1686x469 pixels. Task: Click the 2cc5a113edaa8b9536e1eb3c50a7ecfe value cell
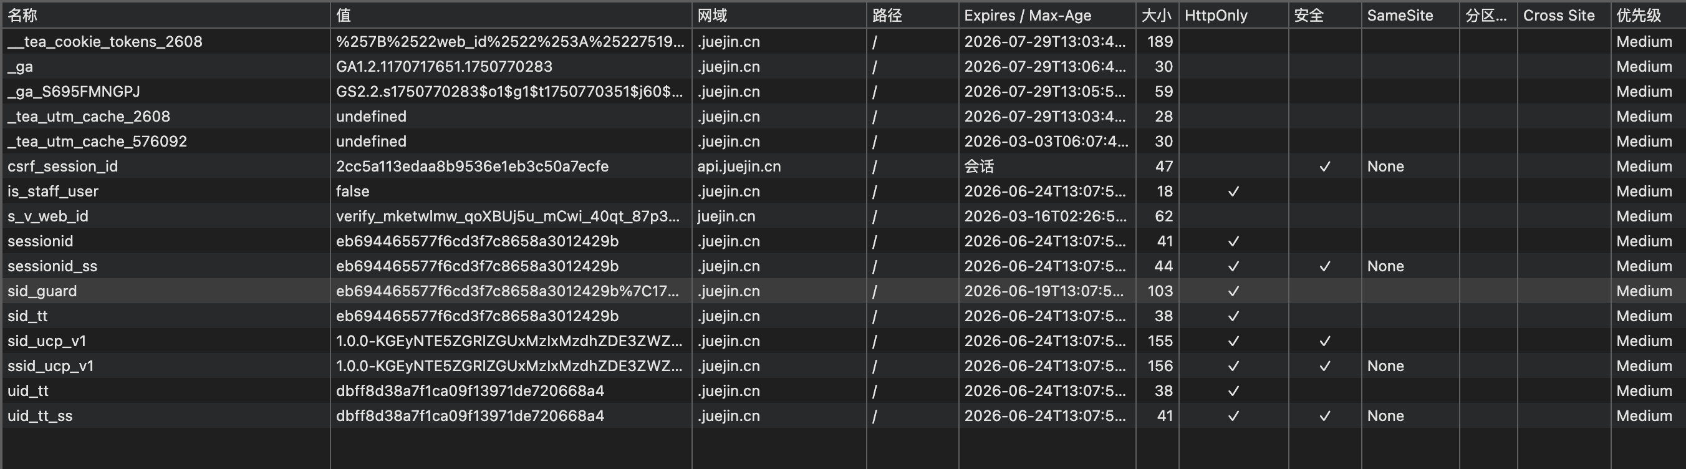[x=511, y=167]
